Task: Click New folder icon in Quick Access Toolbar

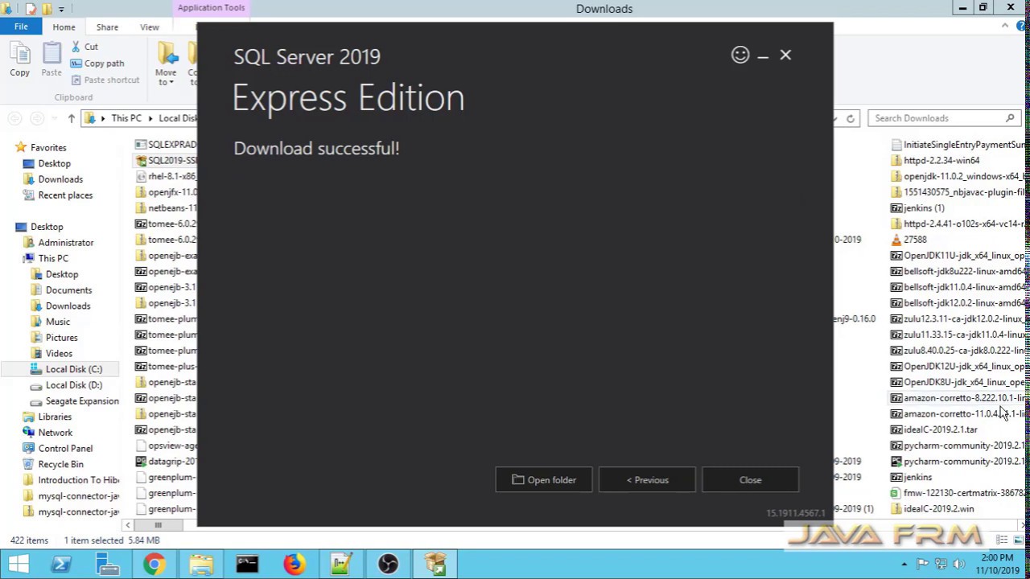Action: pos(47,9)
